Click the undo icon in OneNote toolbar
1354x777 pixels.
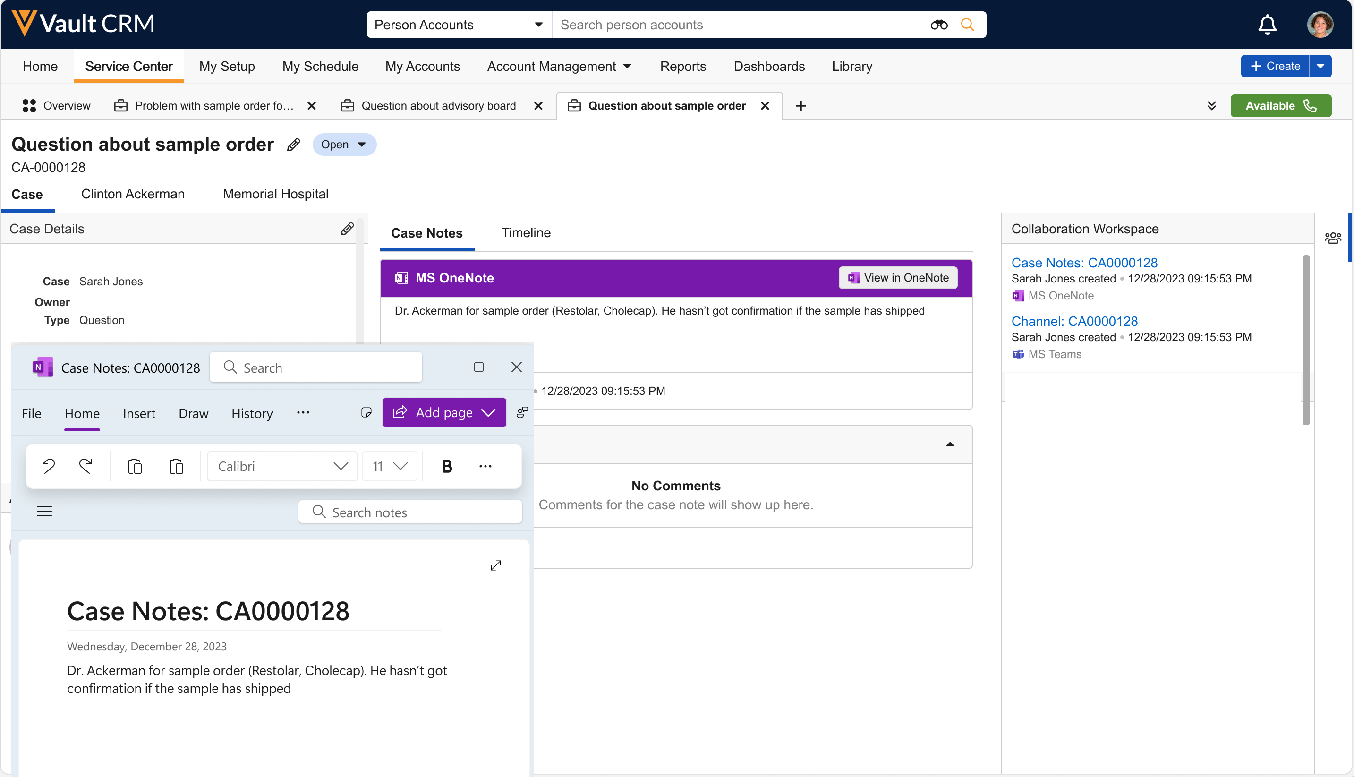(49, 466)
